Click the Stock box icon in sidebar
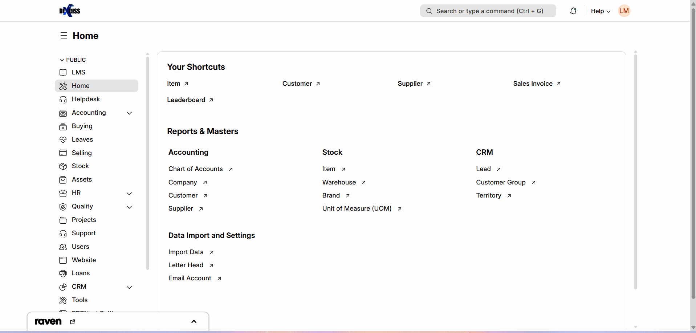This screenshot has height=333, width=696. pos(63,166)
